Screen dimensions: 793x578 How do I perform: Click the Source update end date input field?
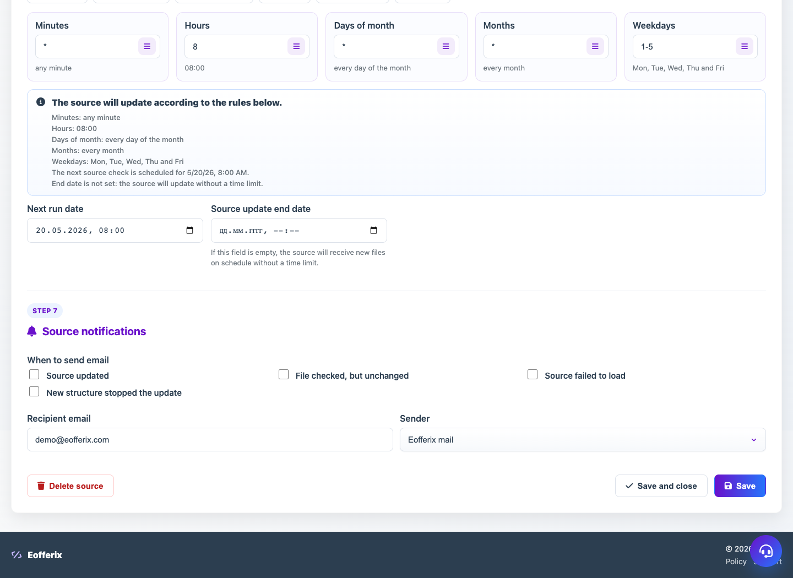299,230
